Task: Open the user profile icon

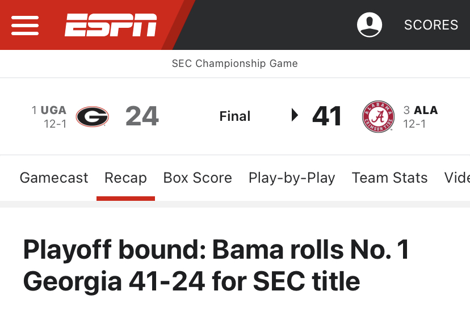Action: [x=370, y=25]
